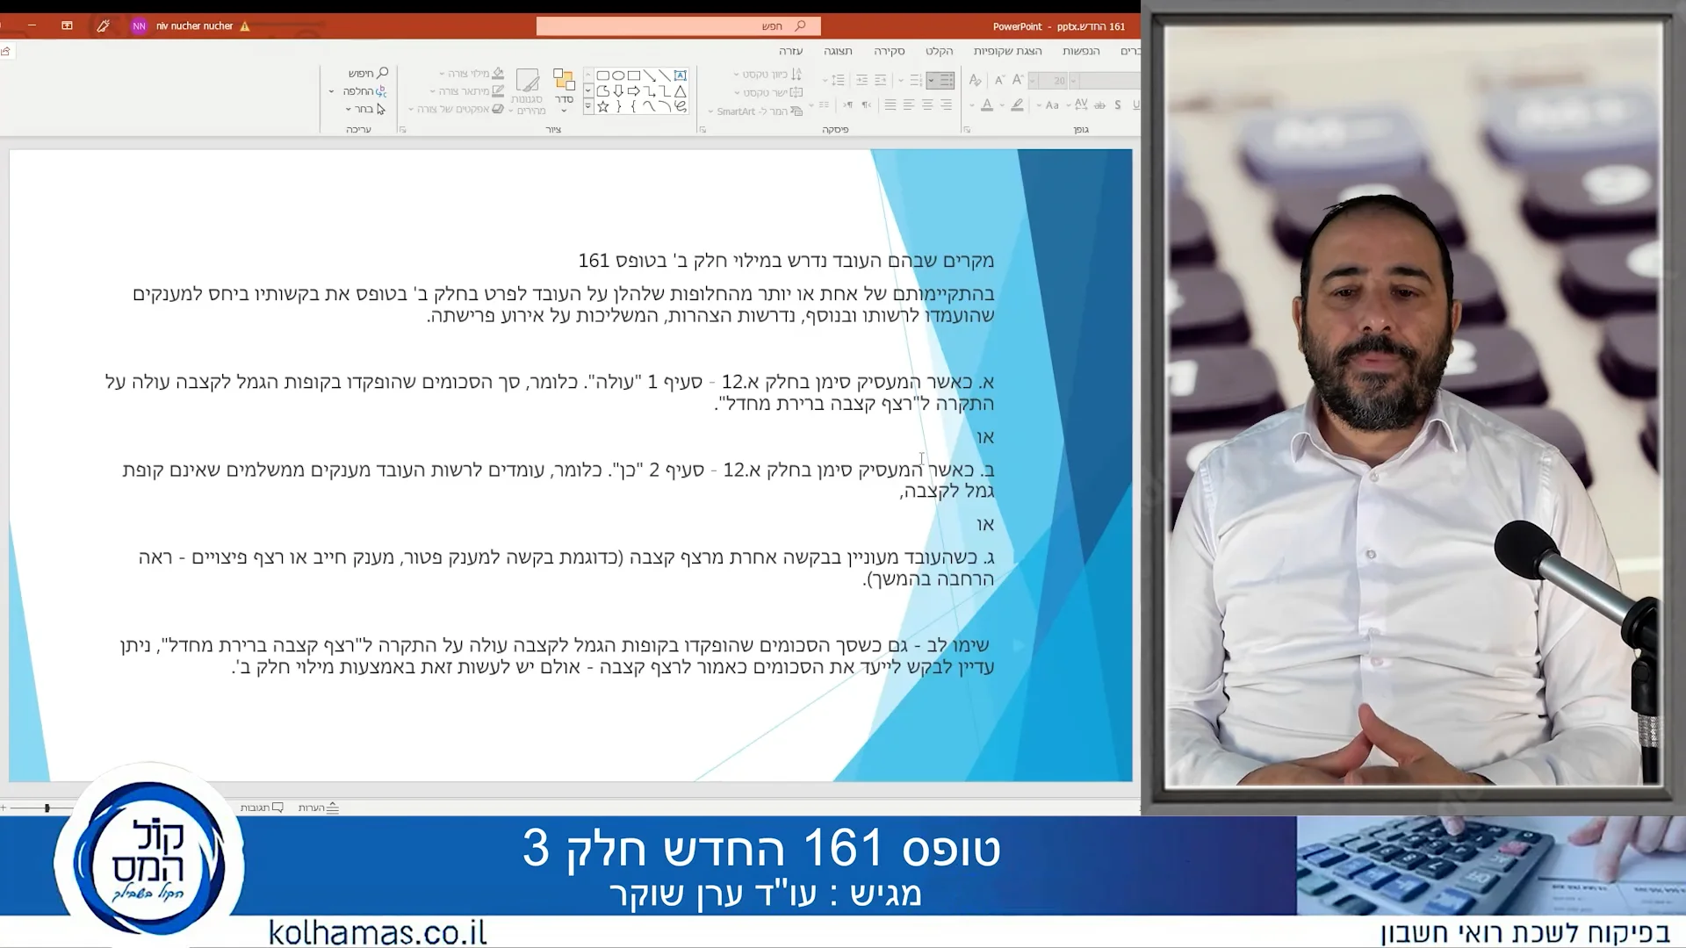Image resolution: width=1686 pixels, height=948 pixels.
Task: Click the החלפה (Replace) button
Action: 361,91
